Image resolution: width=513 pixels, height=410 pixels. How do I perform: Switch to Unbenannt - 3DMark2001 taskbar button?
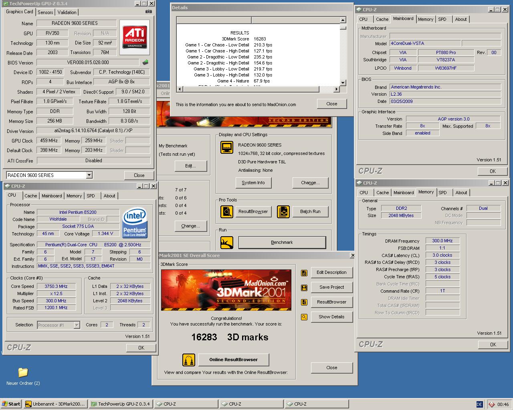(55, 404)
